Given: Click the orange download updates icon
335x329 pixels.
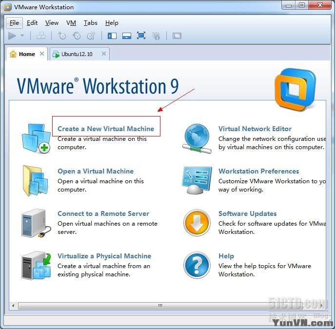Looking at the screenshot, I should (197, 223).
